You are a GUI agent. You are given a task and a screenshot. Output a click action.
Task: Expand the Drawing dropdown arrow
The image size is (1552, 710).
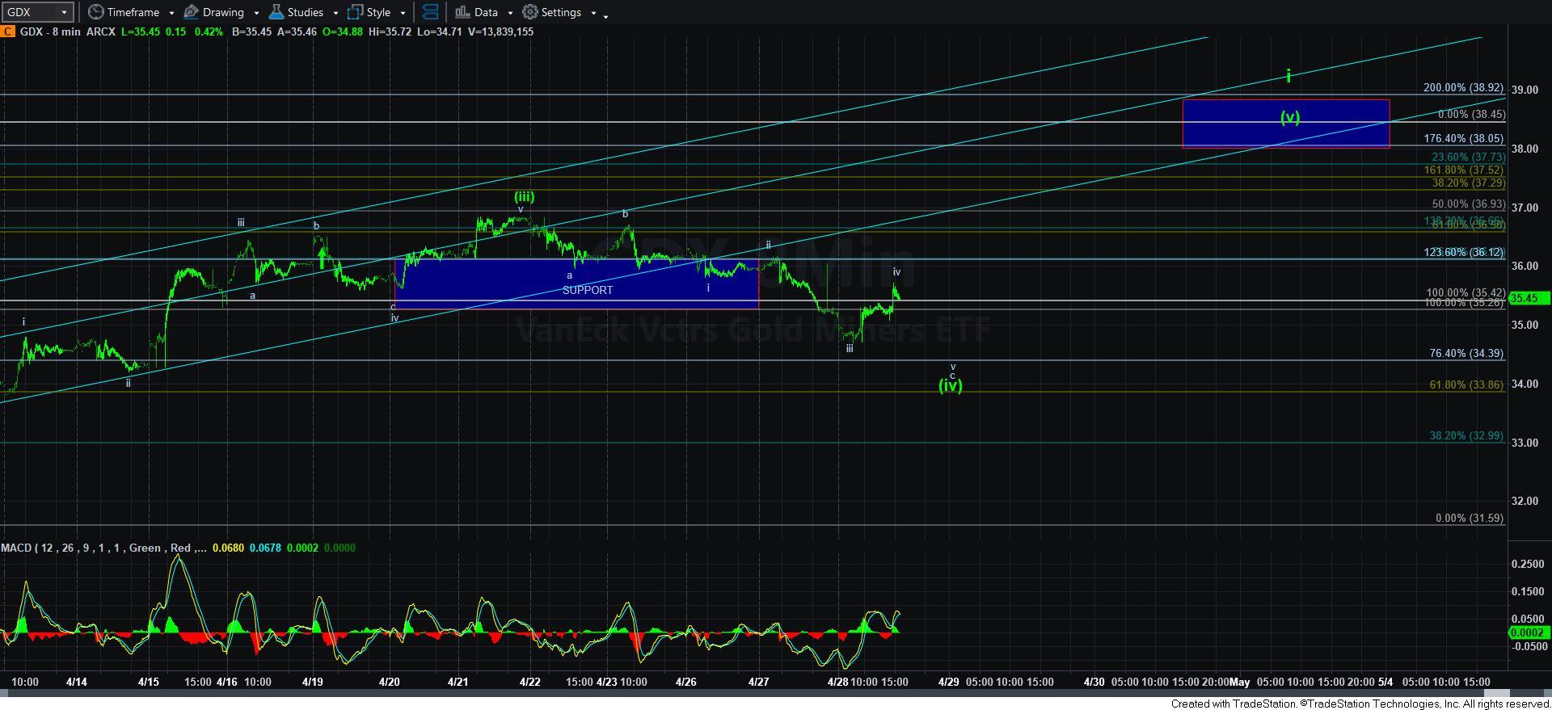click(256, 13)
